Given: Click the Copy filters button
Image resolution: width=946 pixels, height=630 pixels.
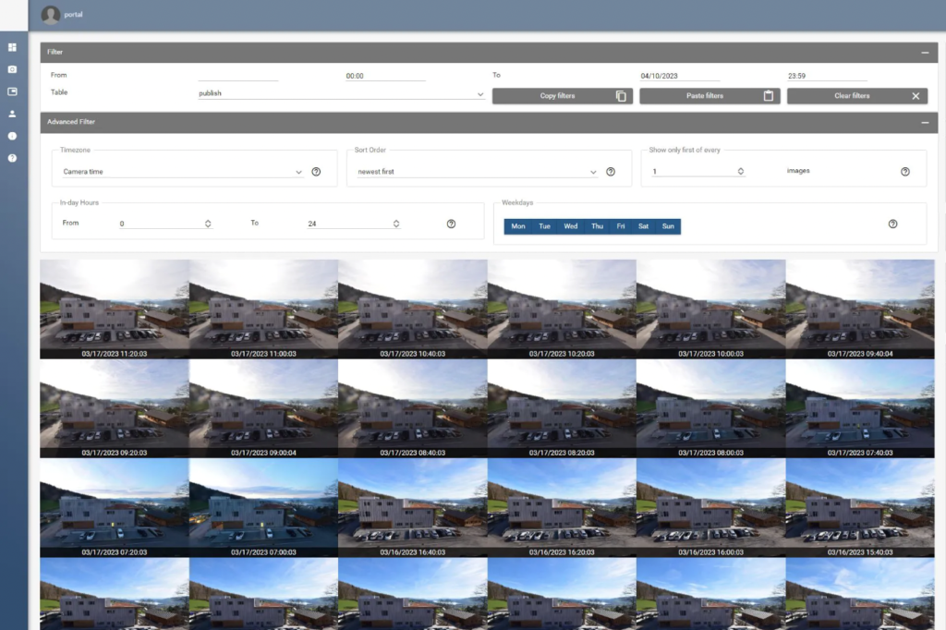Looking at the screenshot, I should tap(562, 96).
